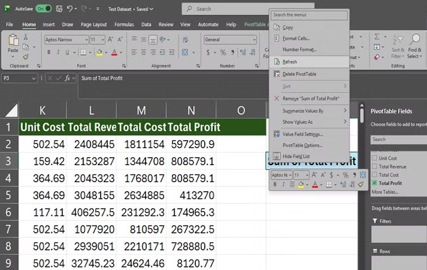Click Increase Font Size in the ribbon
The width and height of the screenshot is (427, 270).
point(110,39)
